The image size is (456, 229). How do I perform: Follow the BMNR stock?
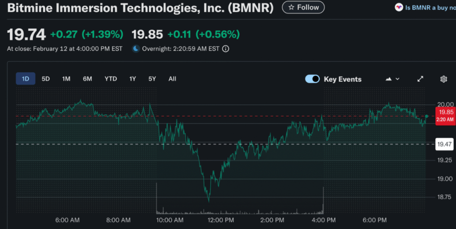303,7
